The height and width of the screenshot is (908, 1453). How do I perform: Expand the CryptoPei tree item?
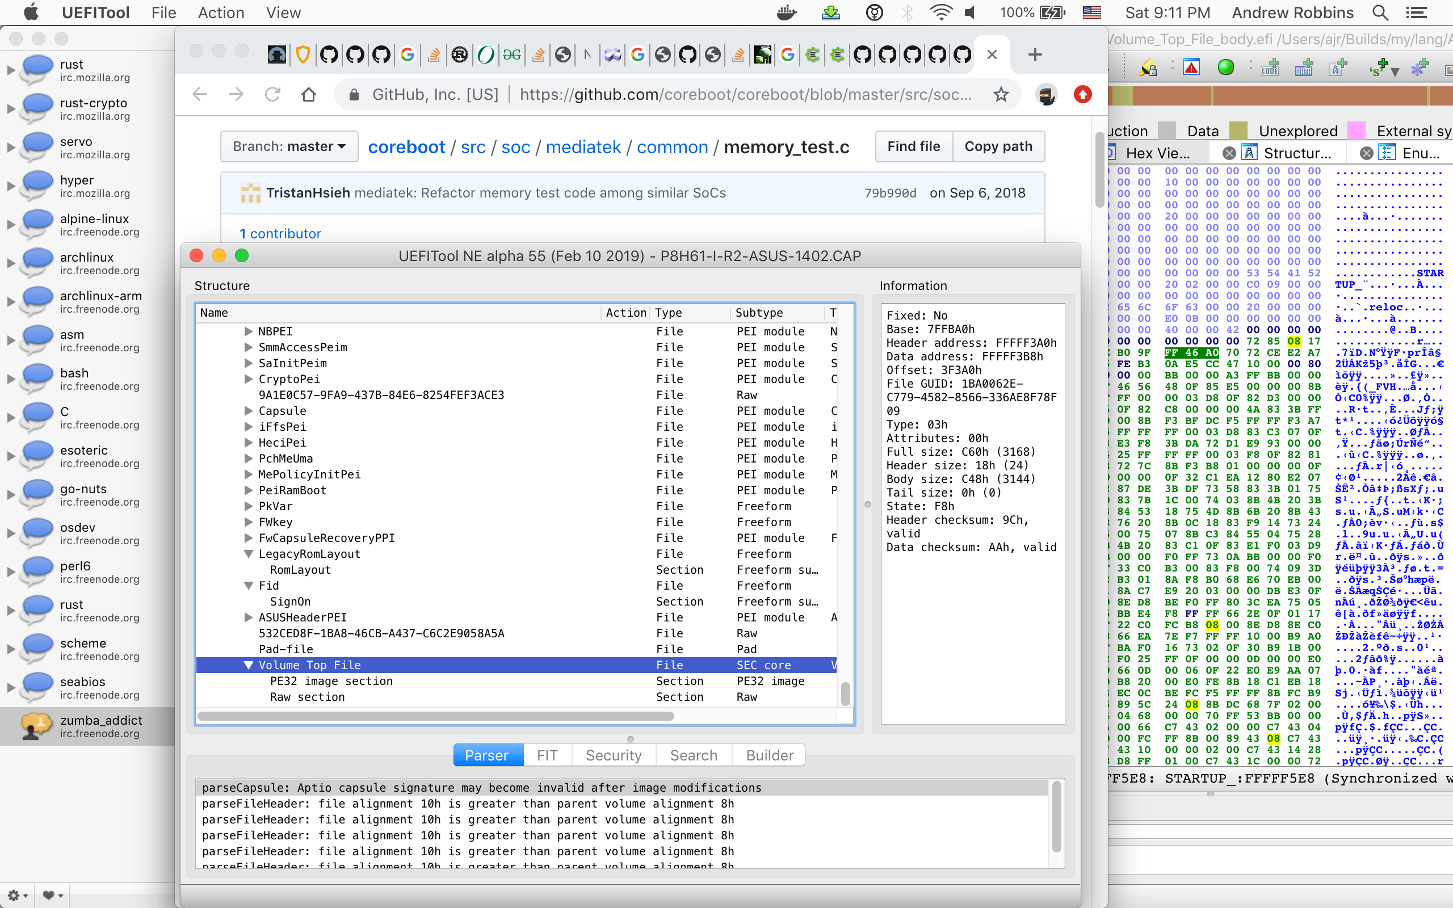tap(248, 379)
